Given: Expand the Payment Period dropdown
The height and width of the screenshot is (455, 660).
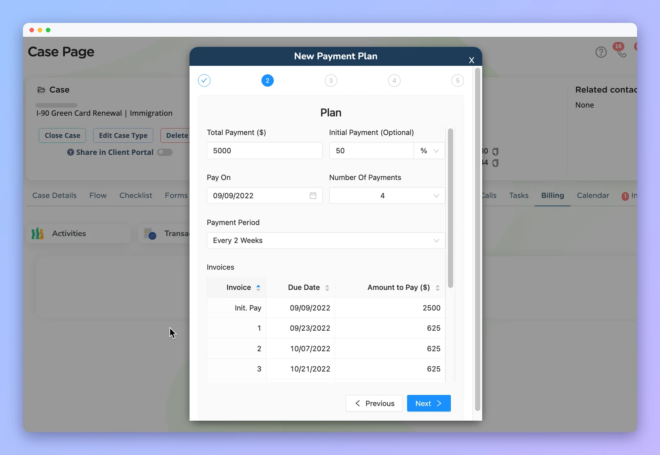Looking at the screenshot, I should point(325,240).
